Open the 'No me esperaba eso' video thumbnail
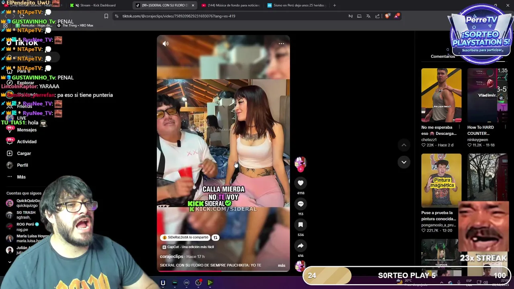The height and width of the screenshot is (289, 514). coord(441,95)
